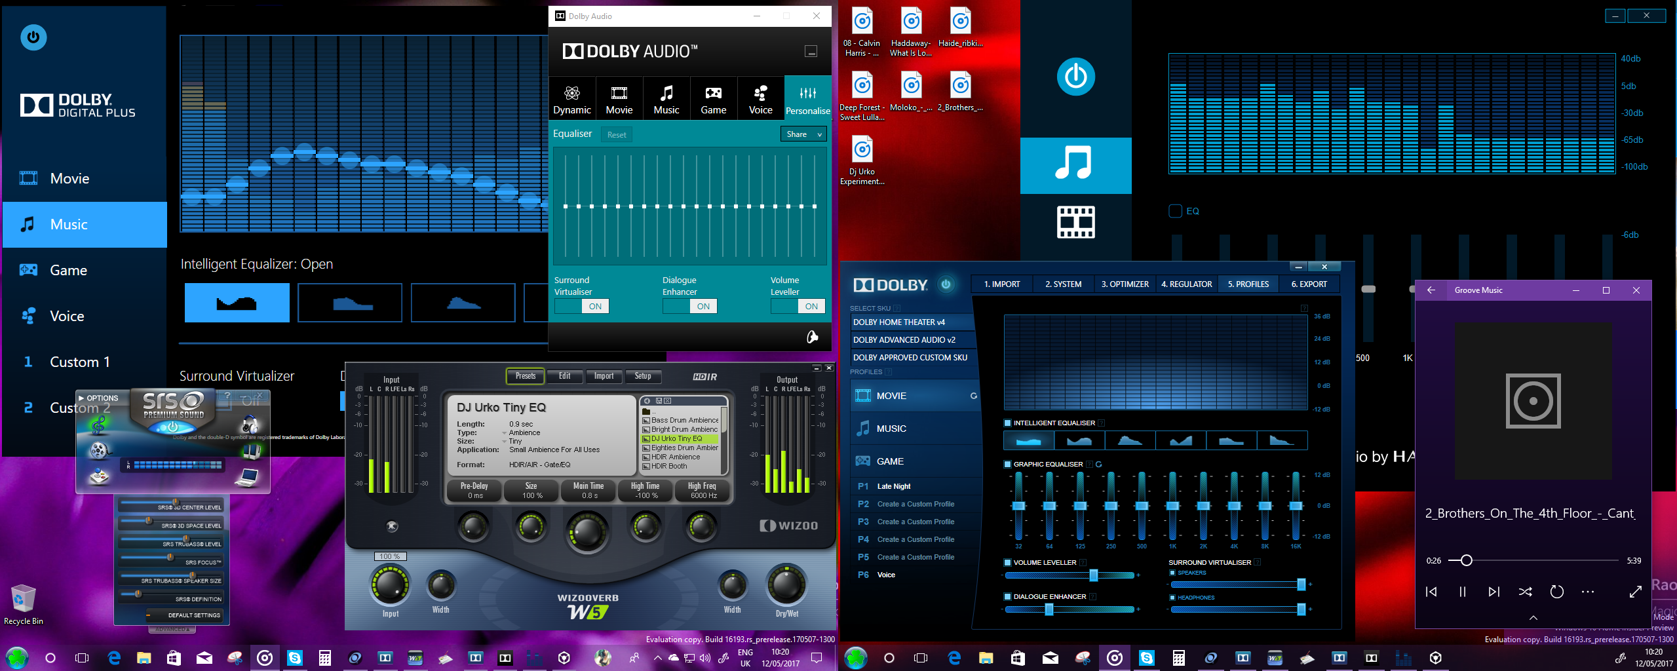Expand Groove Music panel with bottom chevron
Screen dimensions: 1677x671
(x=1533, y=618)
